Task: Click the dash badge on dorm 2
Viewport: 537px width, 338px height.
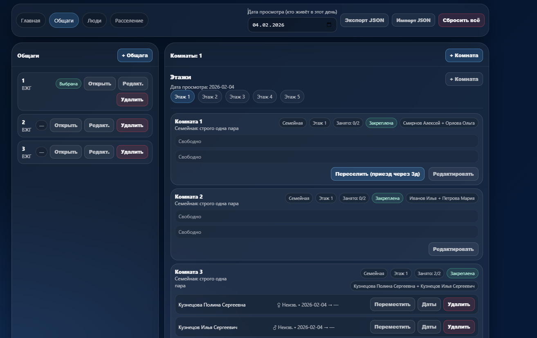Action: [41, 125]
